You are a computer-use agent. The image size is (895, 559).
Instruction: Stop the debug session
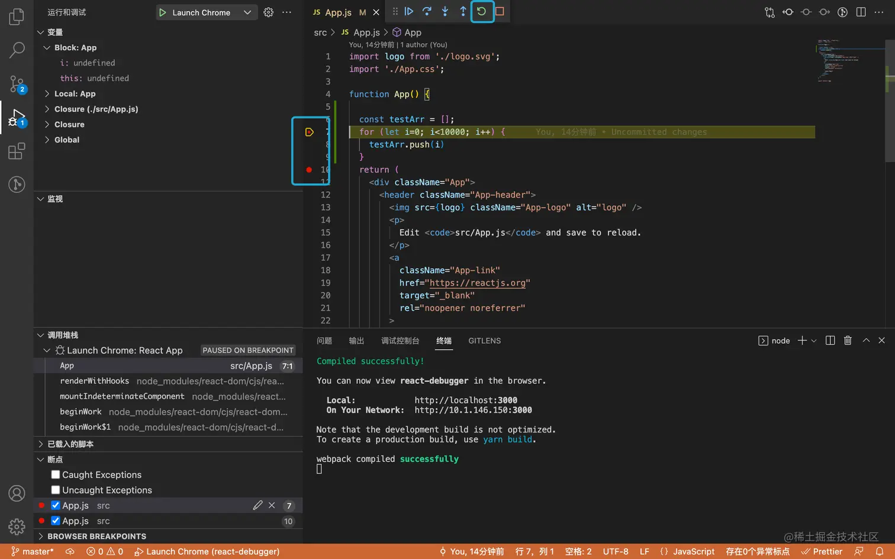[500, 11]
